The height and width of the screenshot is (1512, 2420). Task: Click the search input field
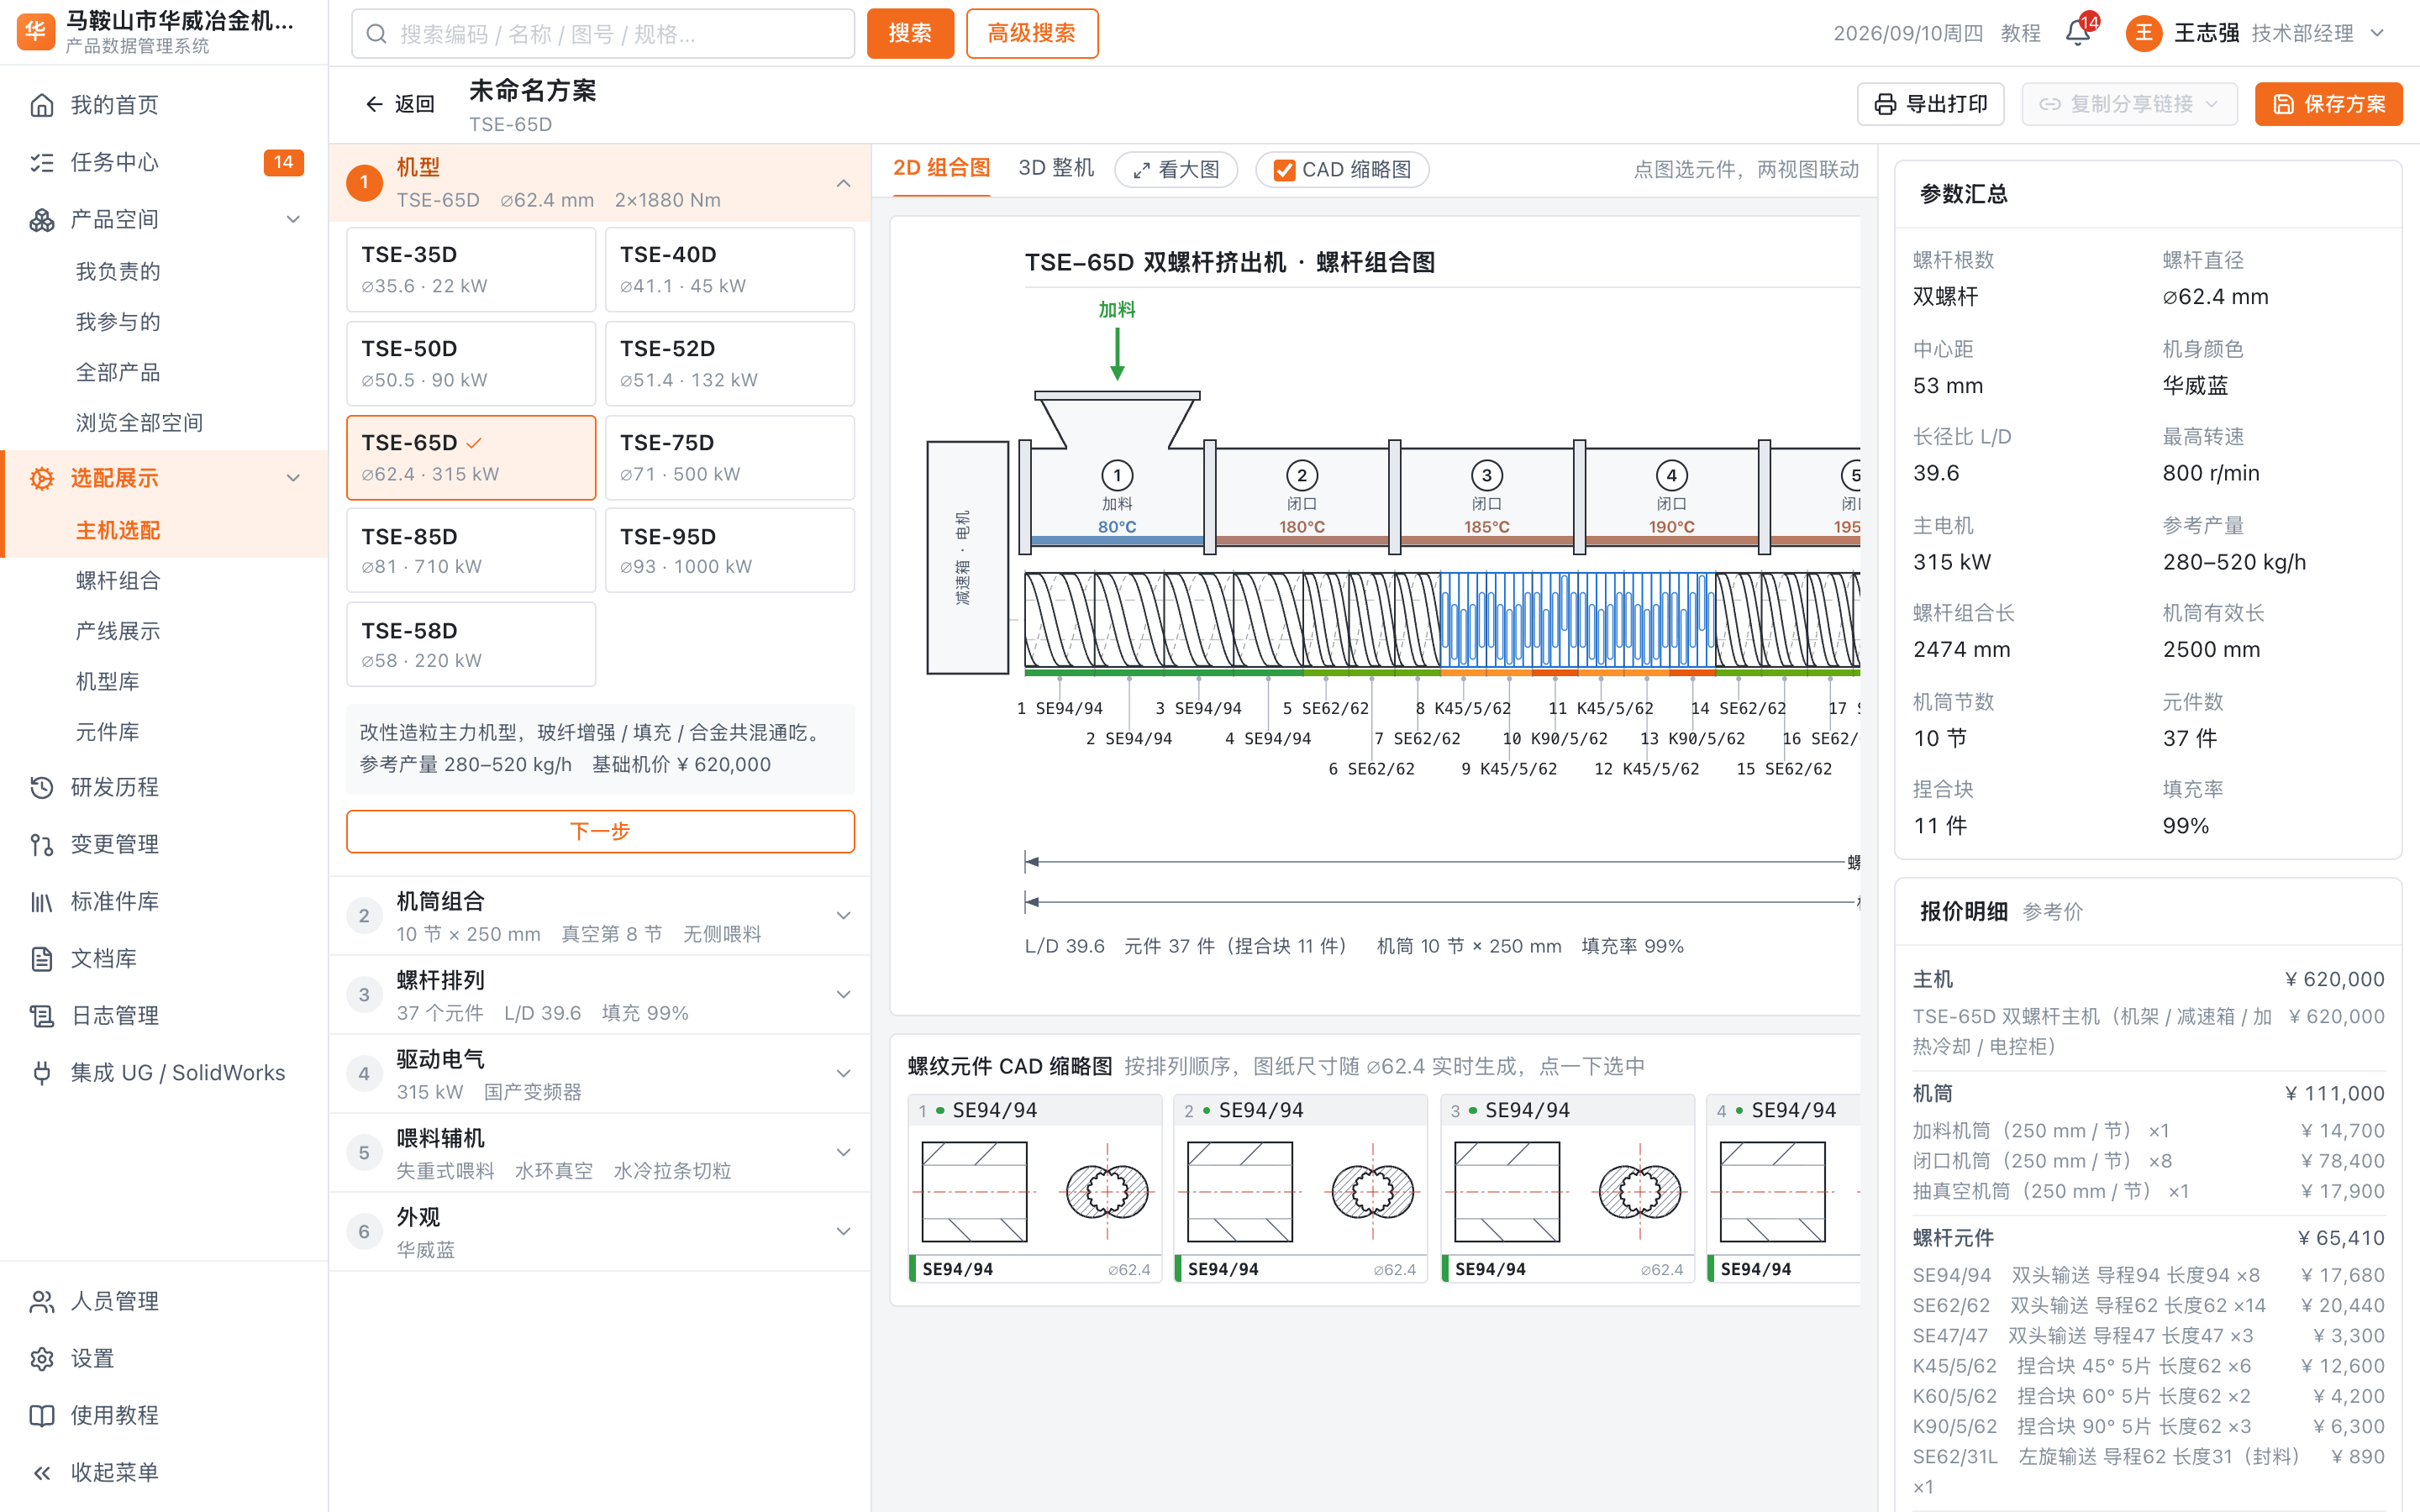coord(603,34)
